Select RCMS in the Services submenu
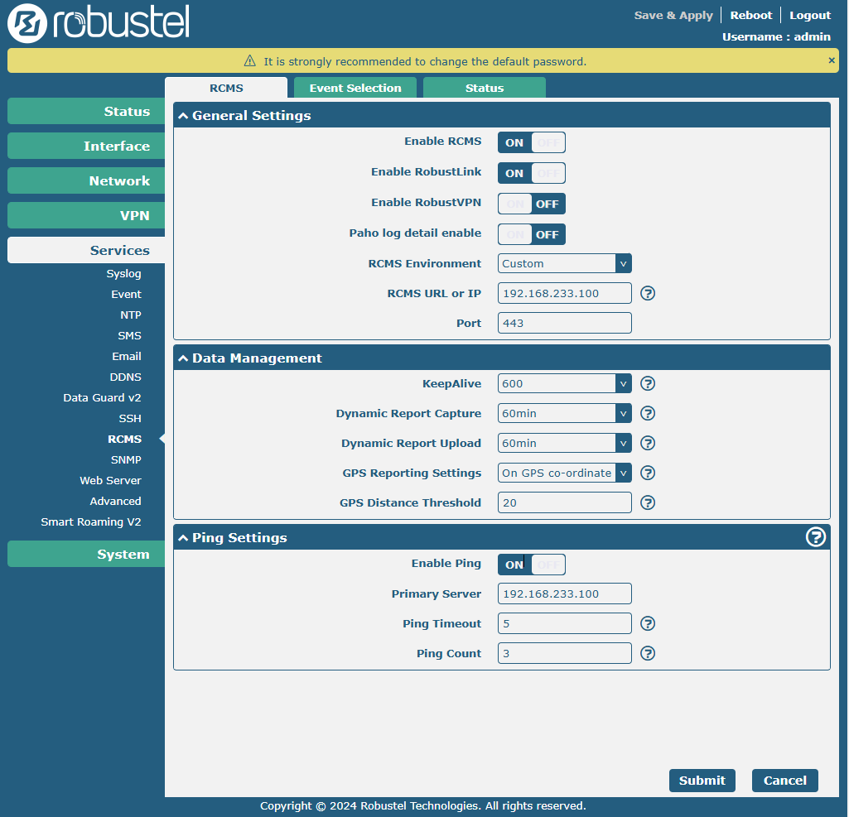The image size is (849, 817). point(124,440)
